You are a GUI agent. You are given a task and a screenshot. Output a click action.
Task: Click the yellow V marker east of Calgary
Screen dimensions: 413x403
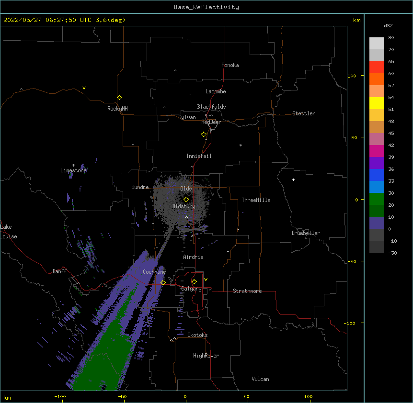[x=206, y=280]
